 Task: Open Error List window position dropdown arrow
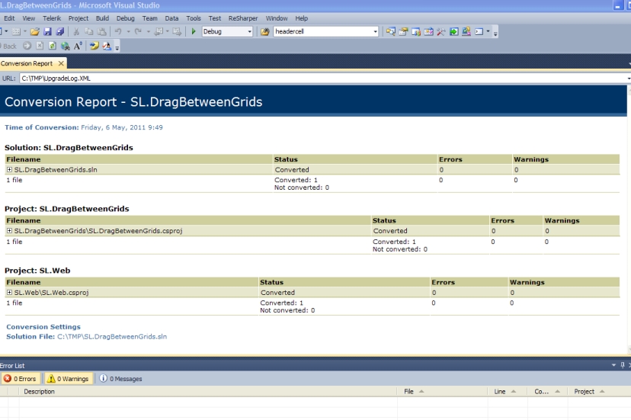[613, 365]
